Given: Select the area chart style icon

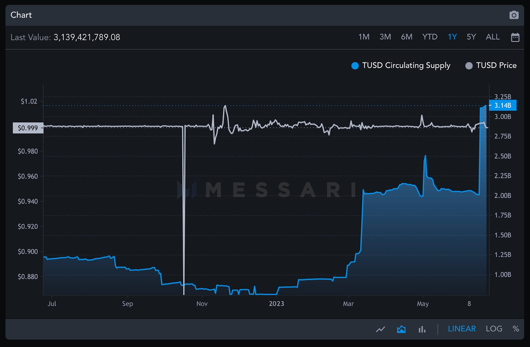Looking at the screenshot, I should (x=401, y=329).
